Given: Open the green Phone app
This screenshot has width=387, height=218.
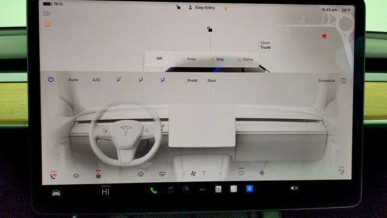Looking at the screenshot, I should (x=153, y=190).
